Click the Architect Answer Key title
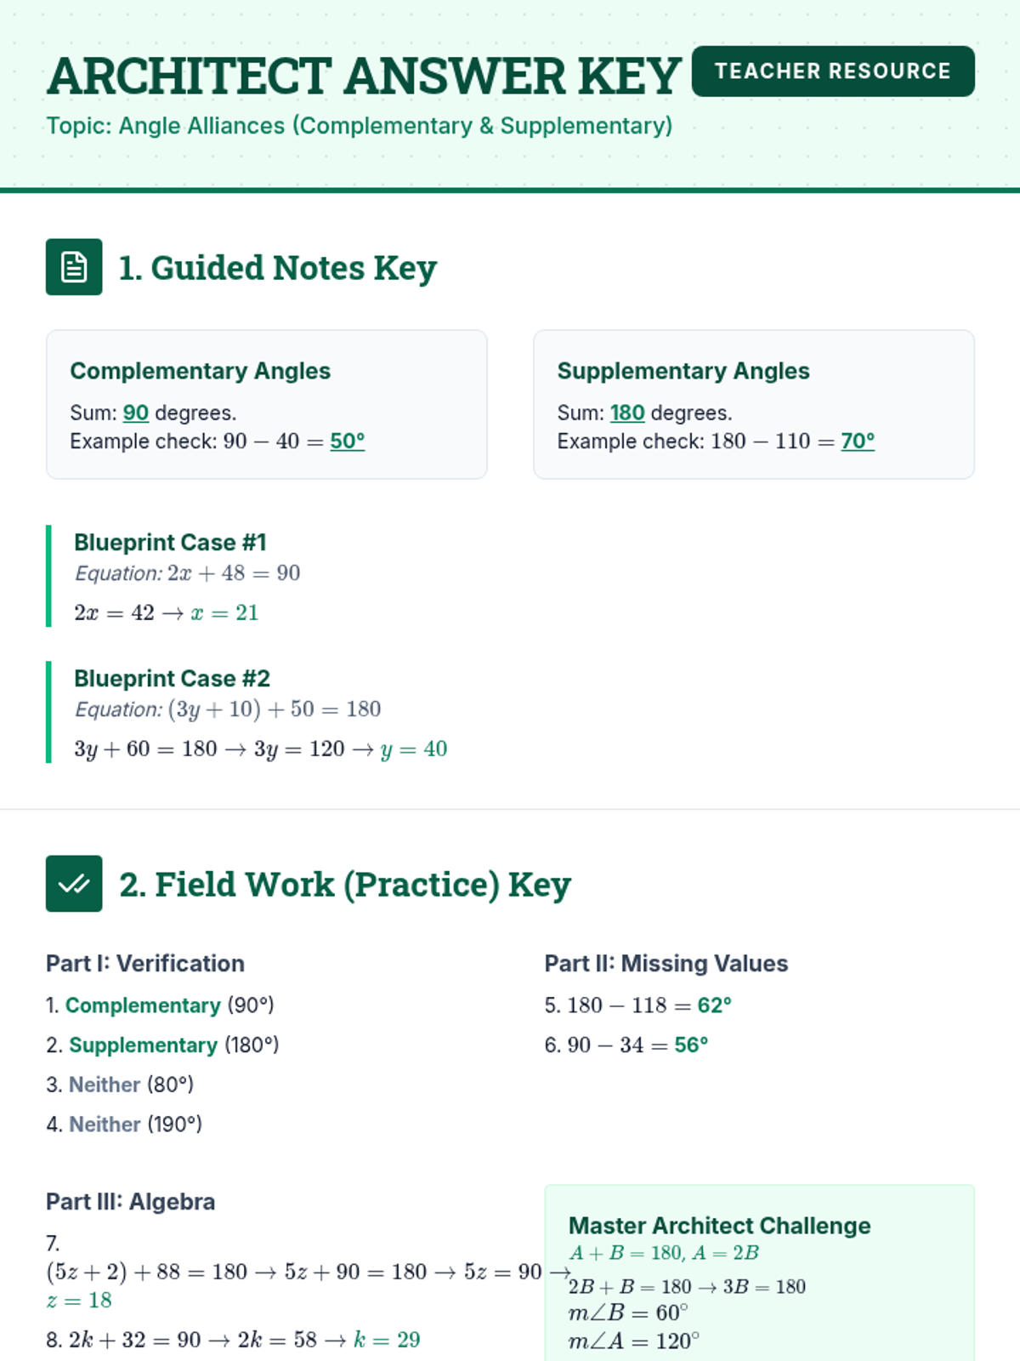 coord(364,77)
